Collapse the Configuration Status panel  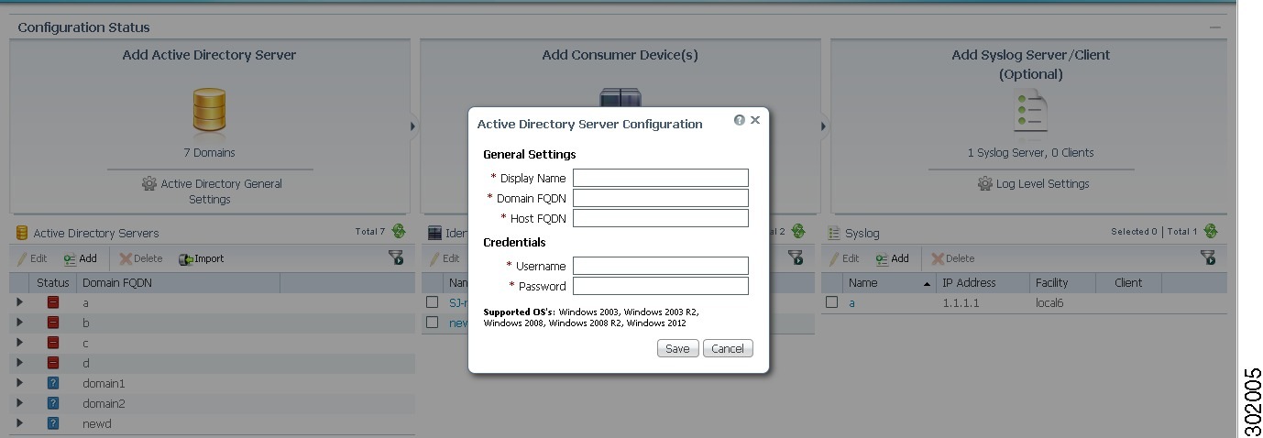pos(1214,27)
